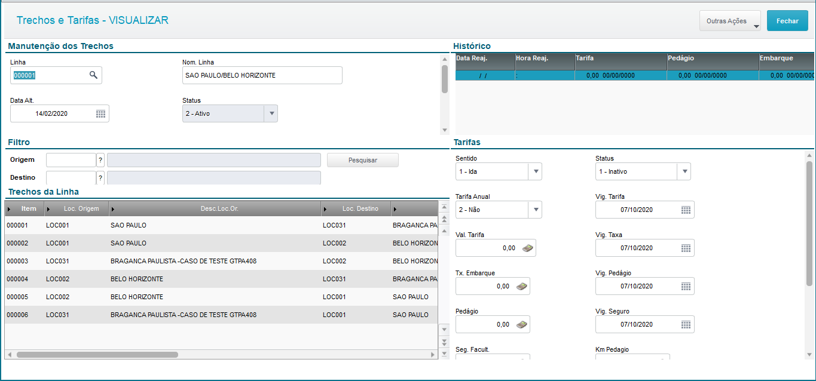The image size is (816, 381).
Task: Click scroll-down arrow of Tarifas panel
Action: point(809,355)
